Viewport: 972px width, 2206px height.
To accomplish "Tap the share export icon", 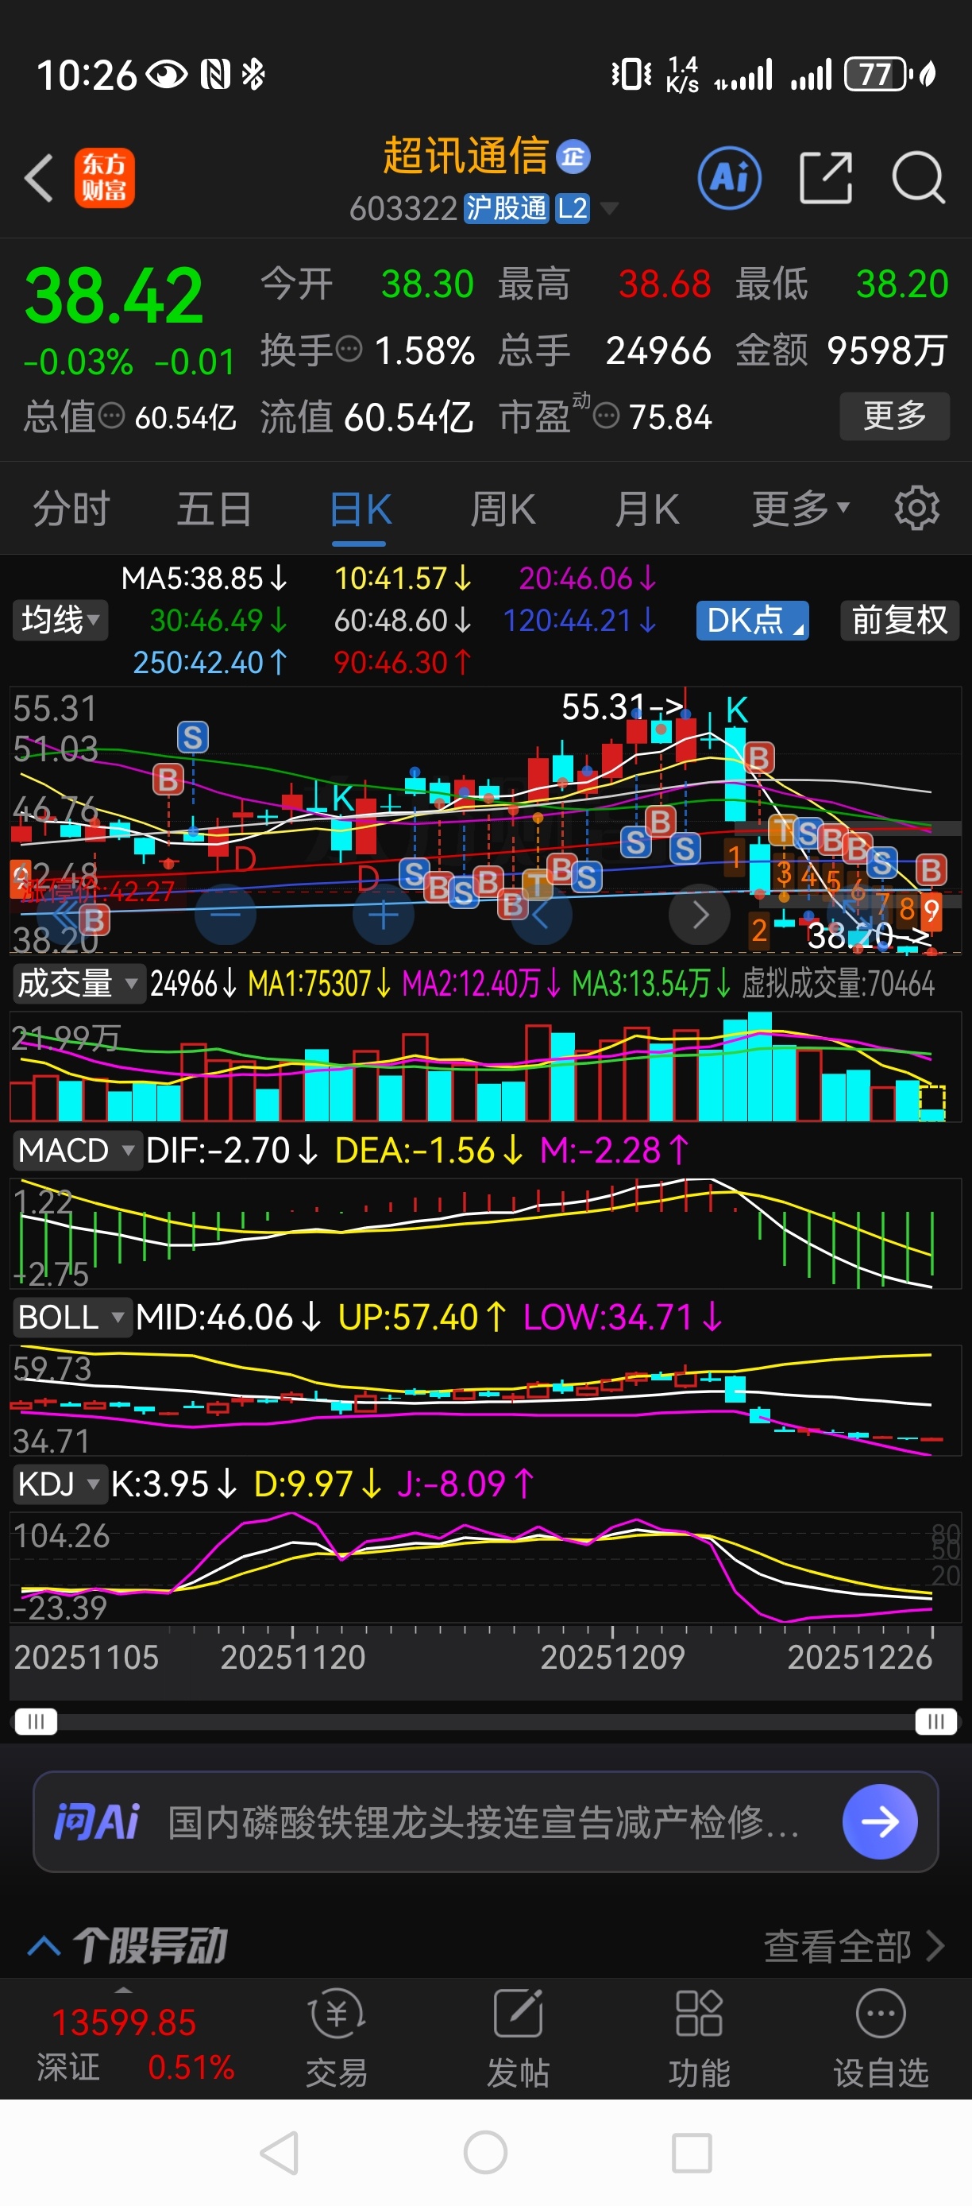I will pyautogui.click(x=826, y=178).
